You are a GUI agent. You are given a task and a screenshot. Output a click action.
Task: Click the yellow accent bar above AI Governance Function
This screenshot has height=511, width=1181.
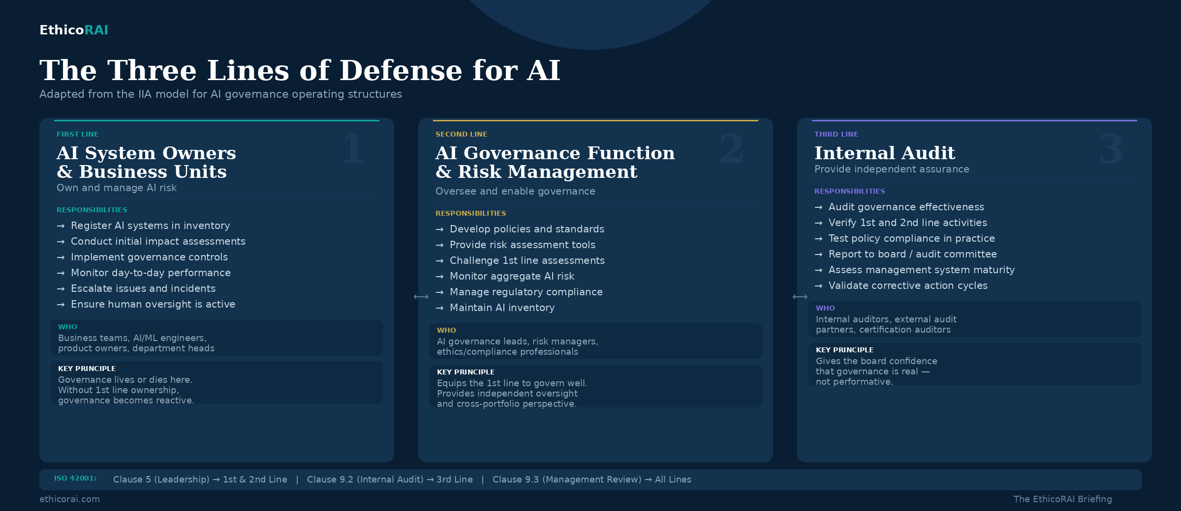595,120
